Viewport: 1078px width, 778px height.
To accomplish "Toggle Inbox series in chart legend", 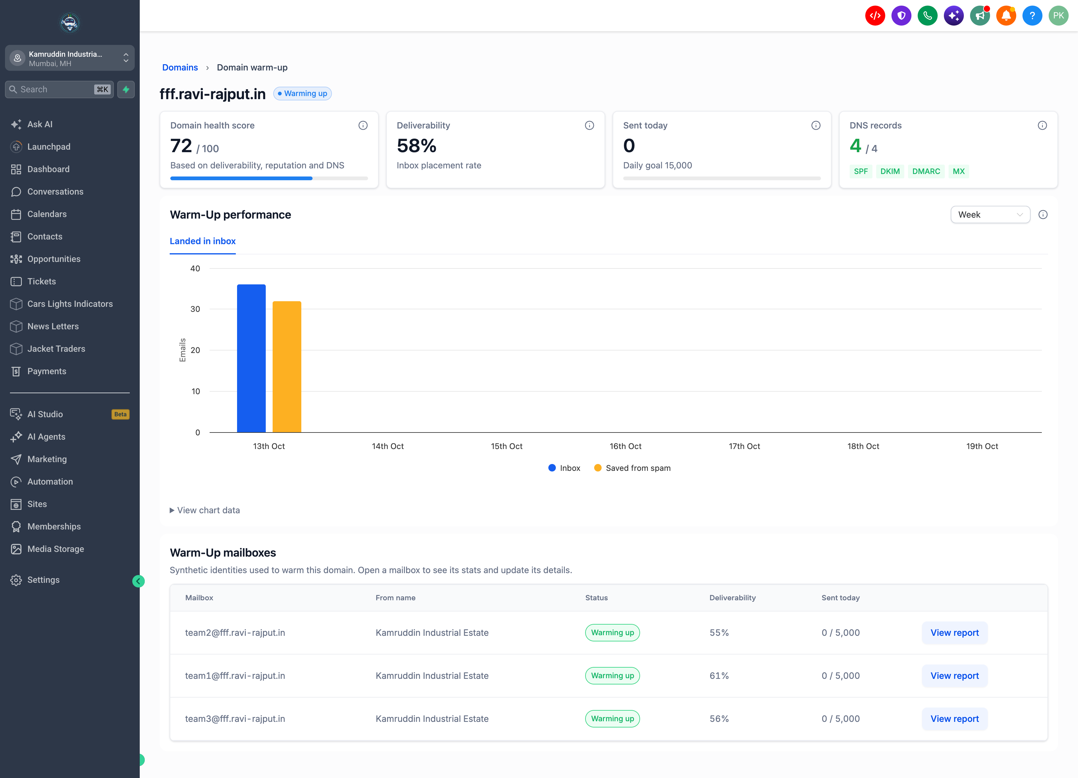I will point(564,468).
